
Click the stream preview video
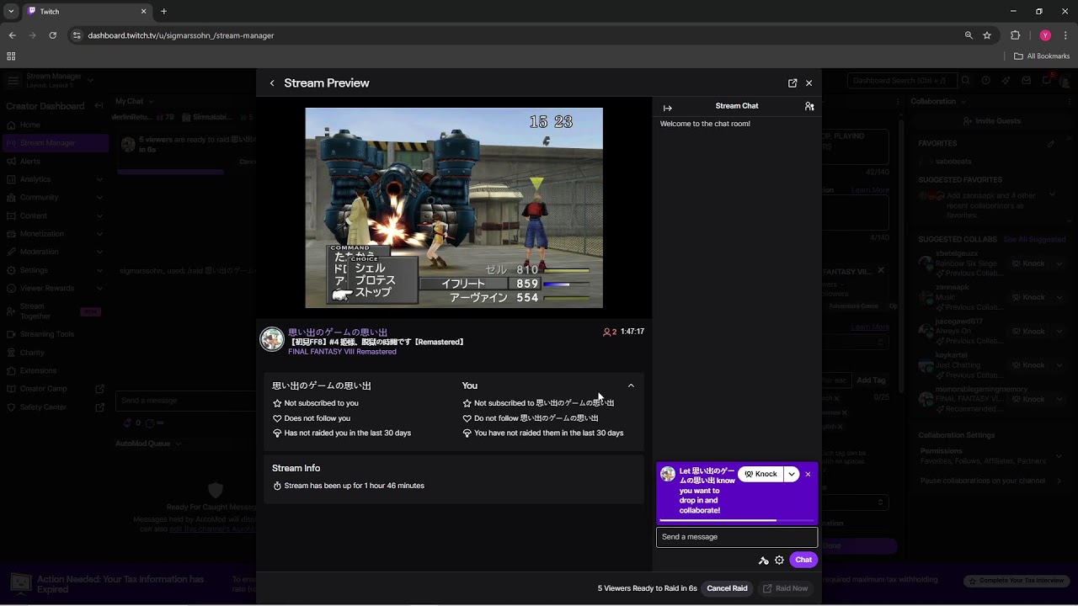[x=454, y=208]
